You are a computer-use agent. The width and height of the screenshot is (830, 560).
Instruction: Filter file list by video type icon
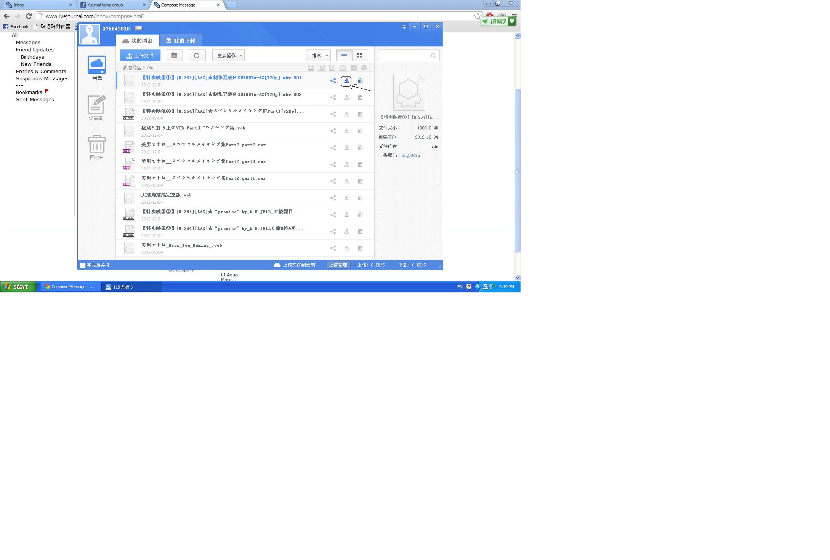343,68
